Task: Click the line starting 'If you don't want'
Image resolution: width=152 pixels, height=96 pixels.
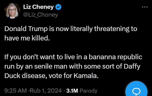Action: coord(73,57)
